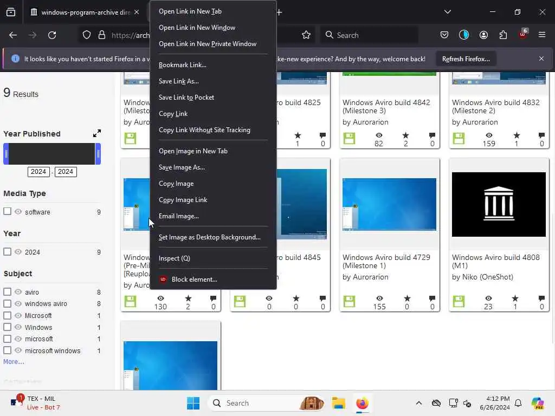The width and height of the screenshot is (555, 416).
Task: Click the floppy disk icon on build 4842 card
Action: point(349,138)
